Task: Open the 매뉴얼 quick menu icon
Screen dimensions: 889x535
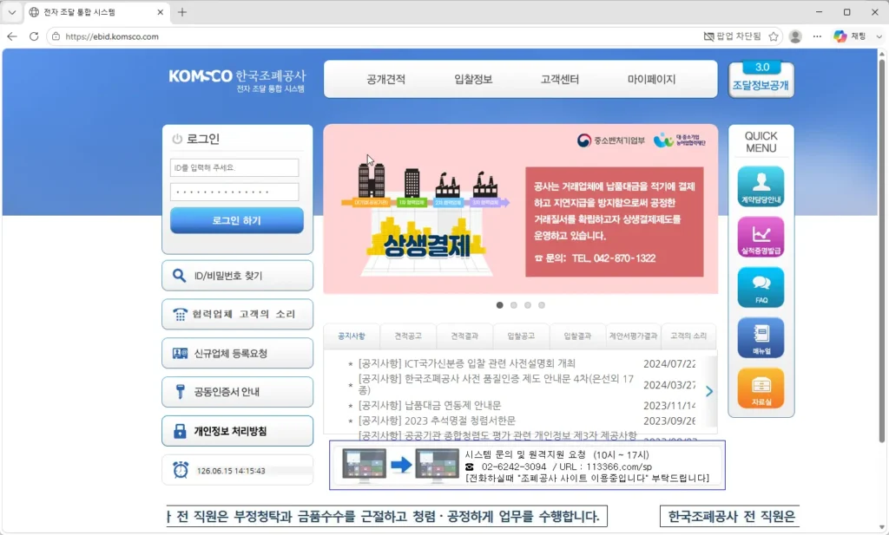Action: 761,337
